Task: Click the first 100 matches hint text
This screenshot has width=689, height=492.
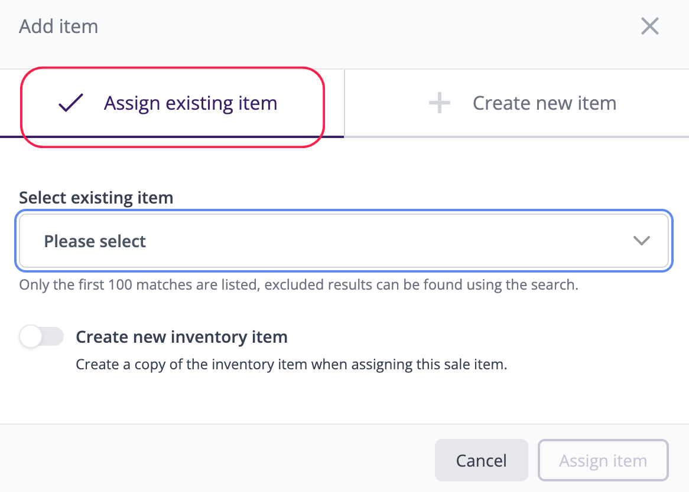Action: click(x=298, y=285)
